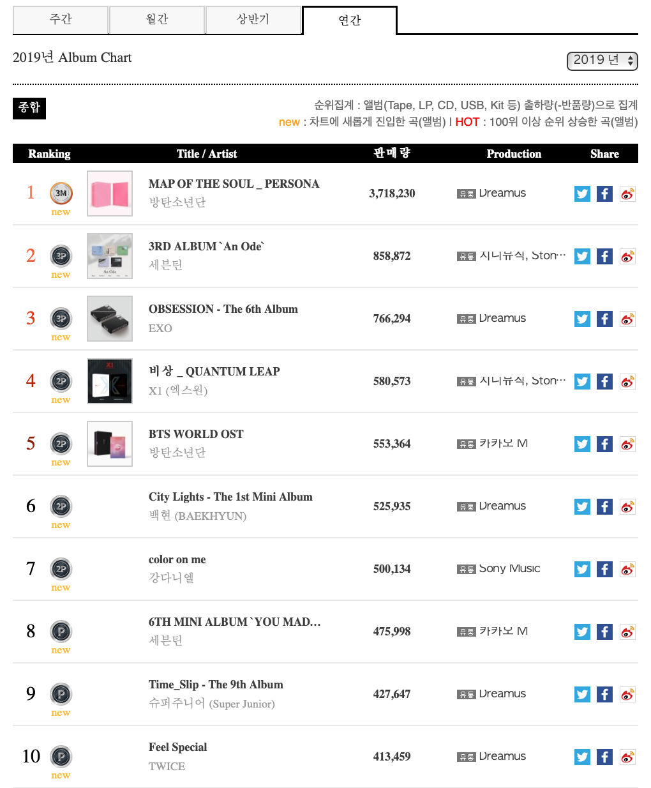Screen dimensions: 651x788
Task: Select the 연간 yearly tab
Action: 350,20
